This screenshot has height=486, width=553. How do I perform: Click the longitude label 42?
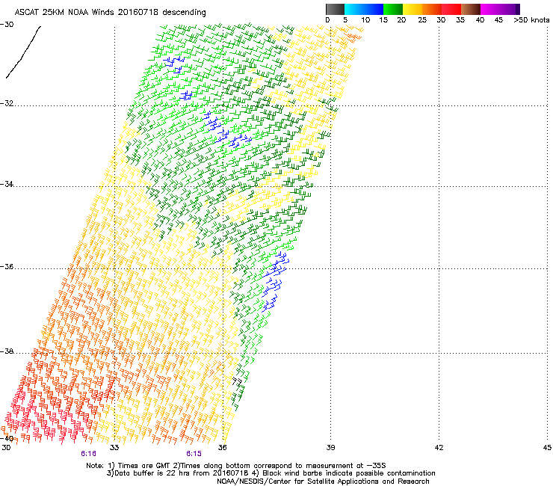pyautogui.click(x=439, y=448)
